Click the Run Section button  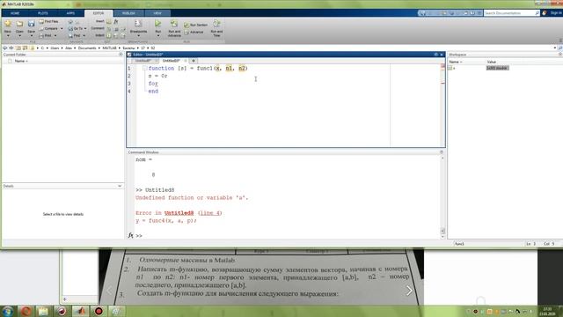tap(195, 25)
